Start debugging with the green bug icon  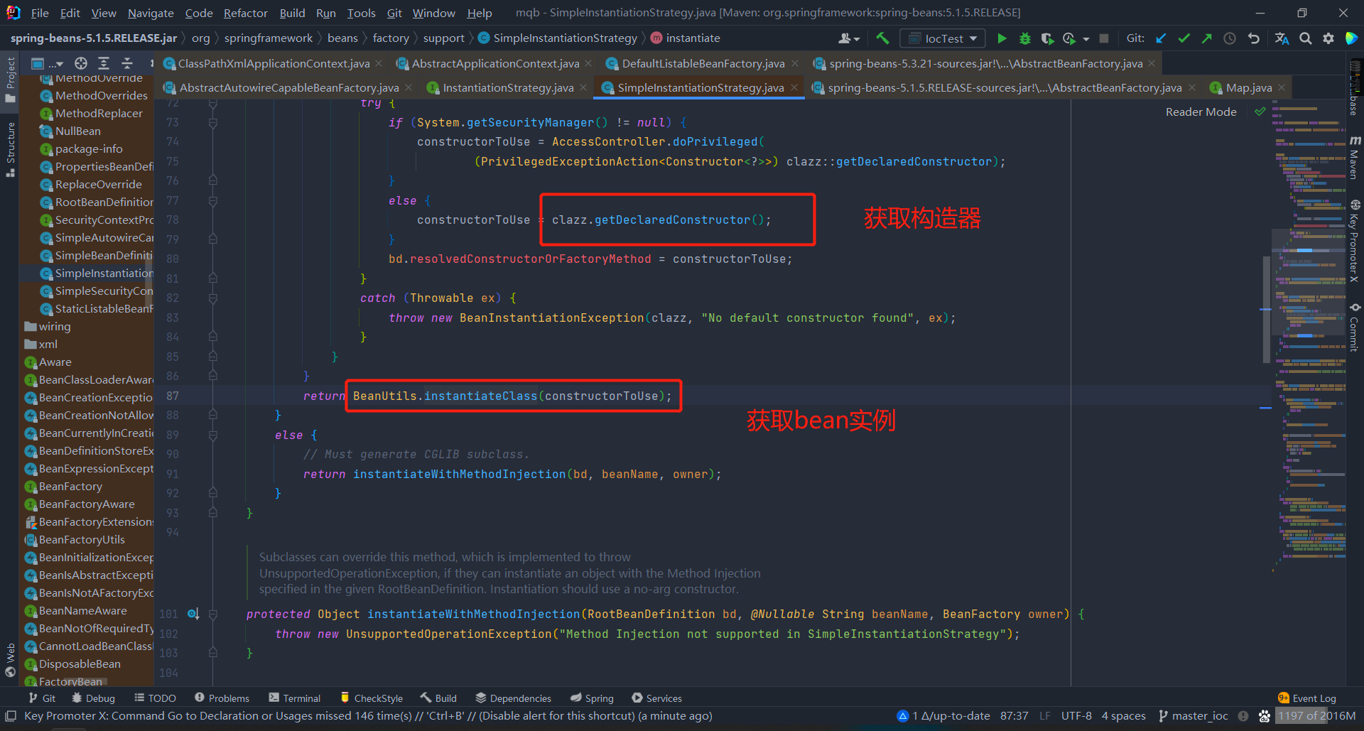[1024, 38]
